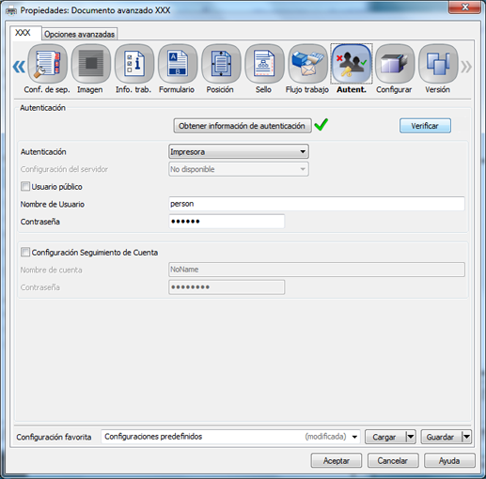
Task: Open the Posición settings icon
Action: 221,64
